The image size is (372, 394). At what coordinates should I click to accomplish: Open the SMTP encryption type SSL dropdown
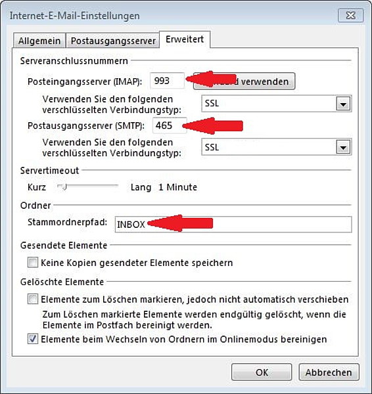pos(277,146)
